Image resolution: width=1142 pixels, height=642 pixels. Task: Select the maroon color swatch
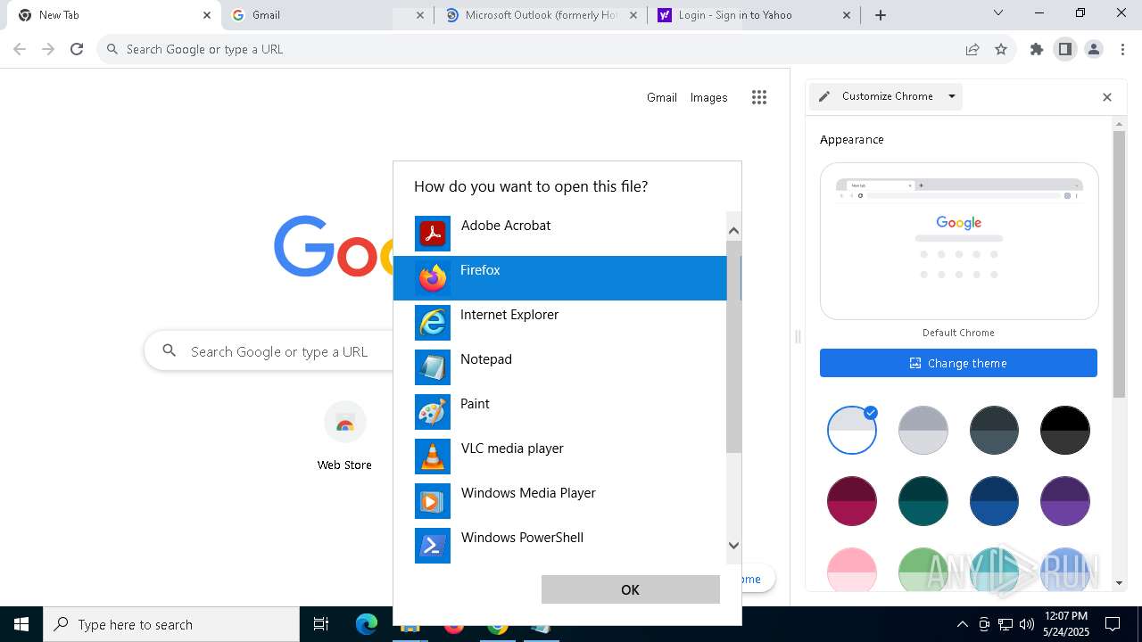pos(852,501)
